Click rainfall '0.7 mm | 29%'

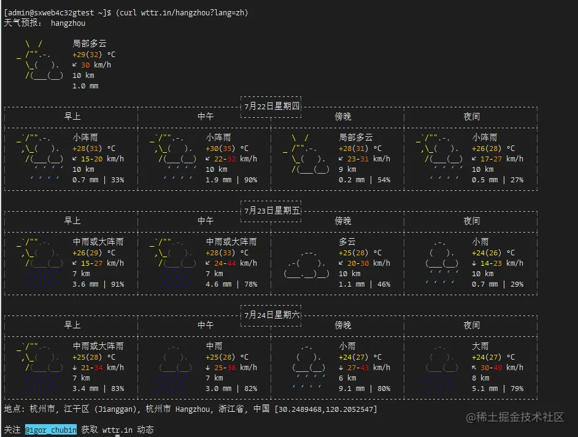click(498, 284)
